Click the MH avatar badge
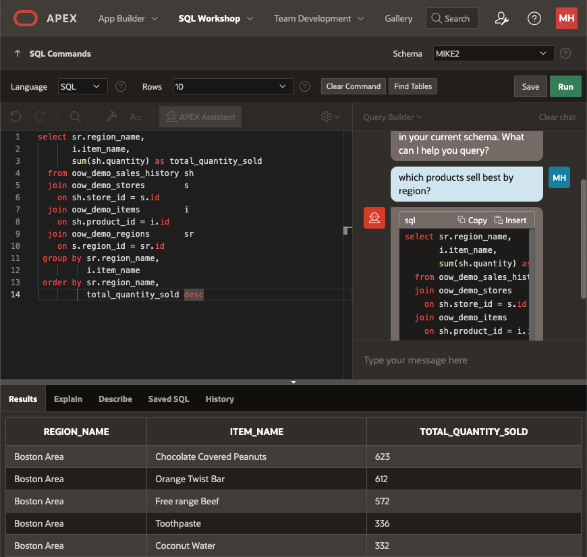This screenshot has height=557, width=587. coord(567,18)
